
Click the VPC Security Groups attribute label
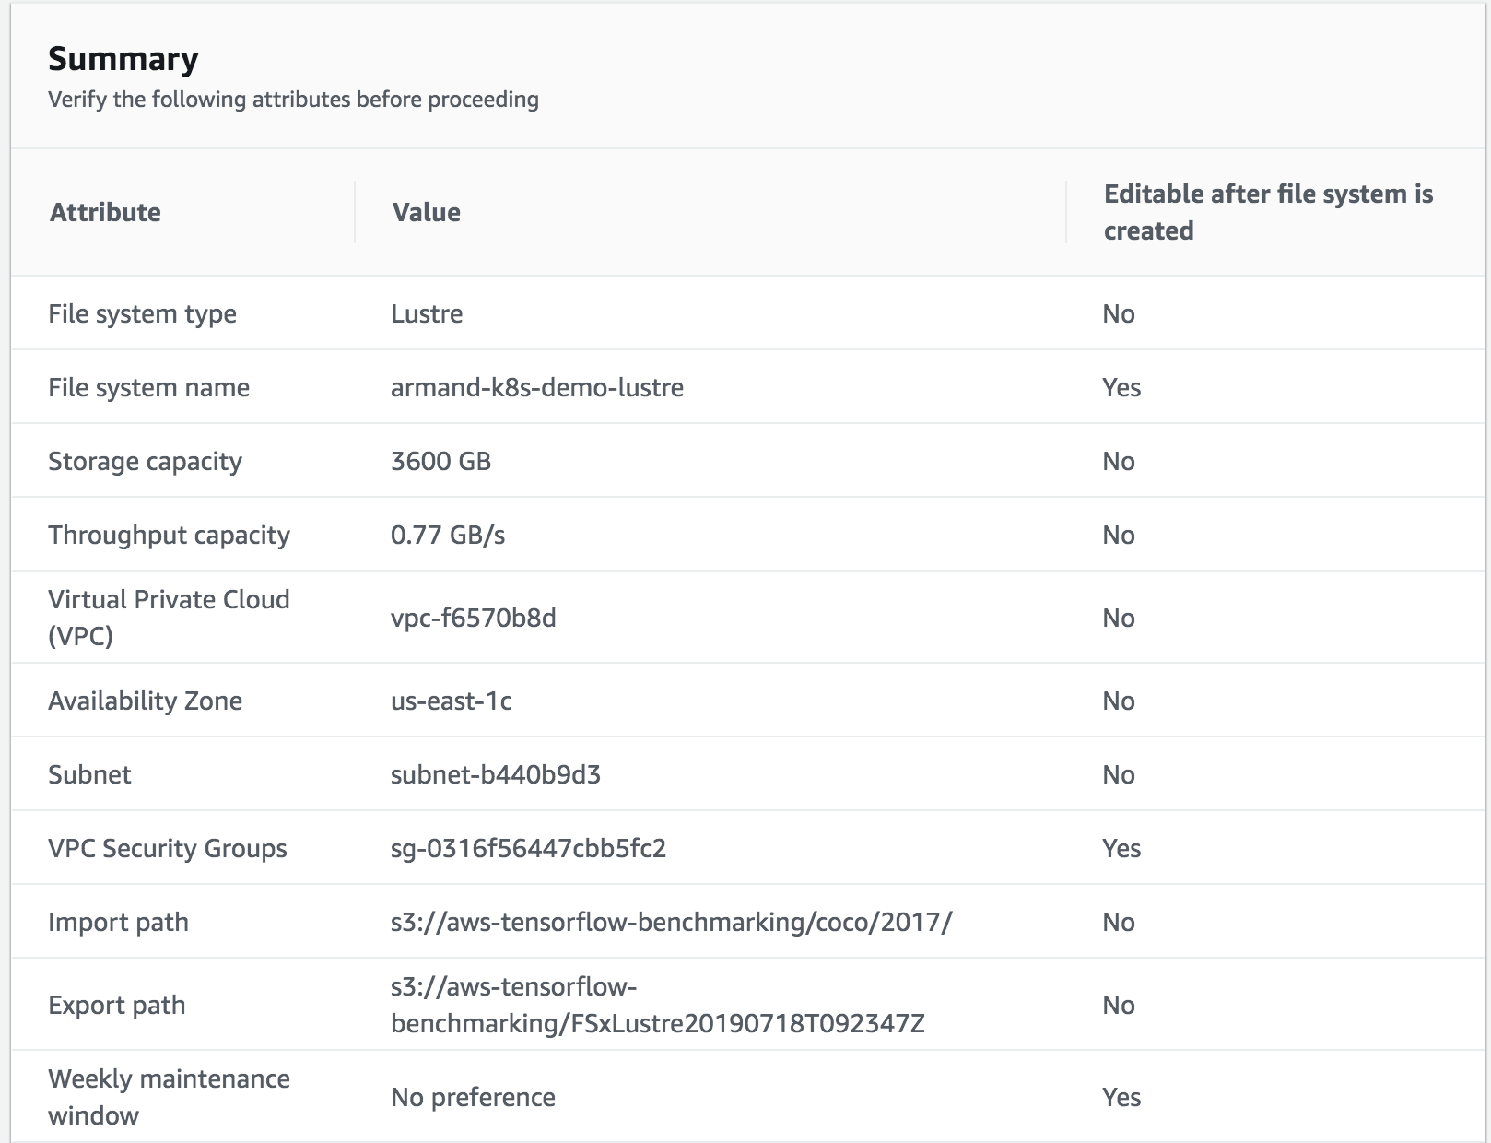coord(168,848)
